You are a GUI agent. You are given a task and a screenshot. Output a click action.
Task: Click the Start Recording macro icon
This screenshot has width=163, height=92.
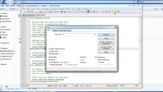pyautogui.click(x=106, y=12)
